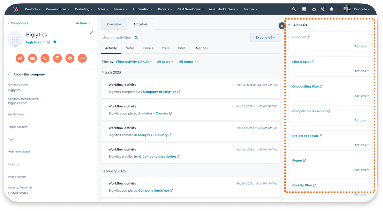Click the external link icon beside Figma

tap(304, 161)
